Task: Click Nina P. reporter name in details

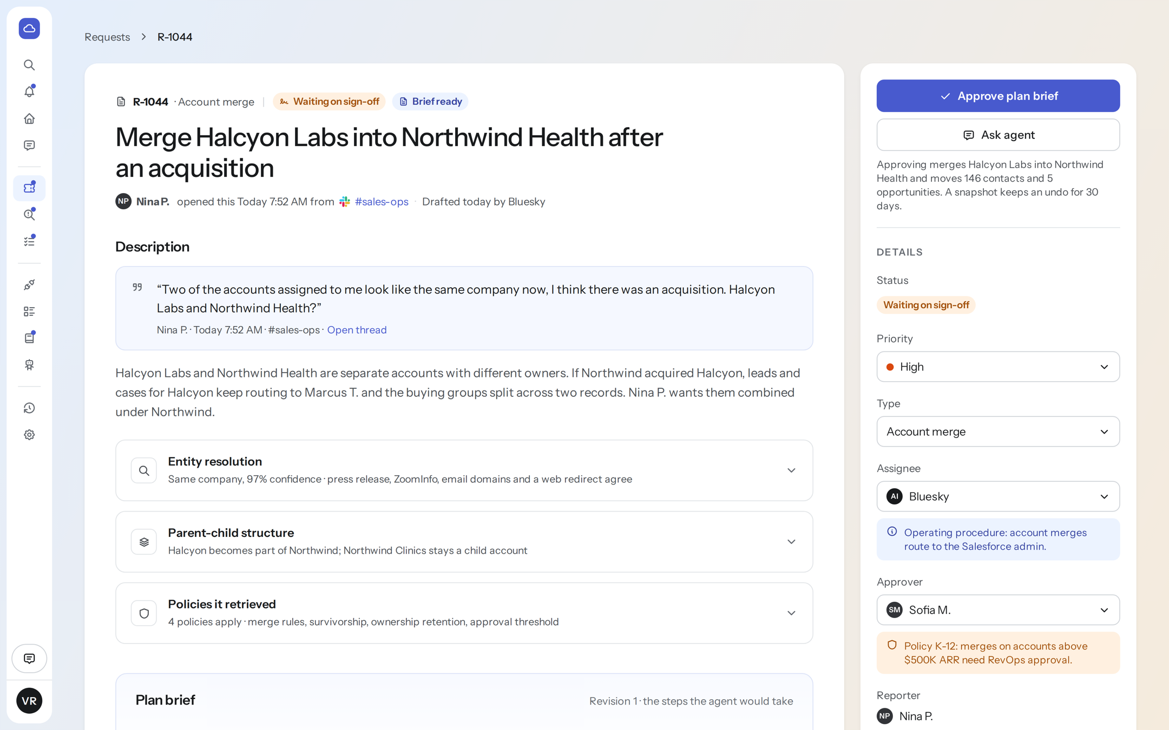Action: pyautogui.click(x=916, y=716)
